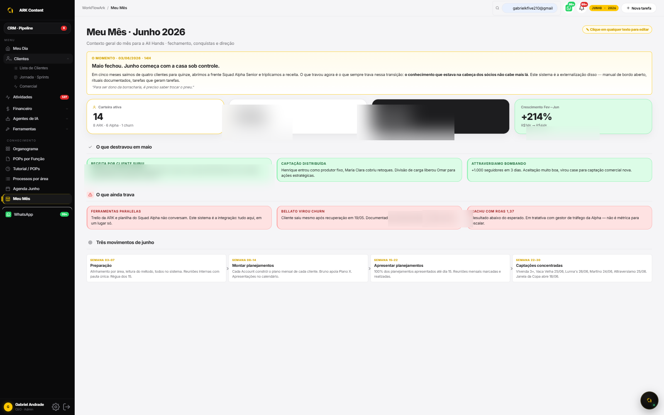The height and width of the screenshot is (415, 664).
Task: Click 'O MOMENTO · 03/06/2026 · 14H' label
Action: pyautogui.click(x=121, y=58)
